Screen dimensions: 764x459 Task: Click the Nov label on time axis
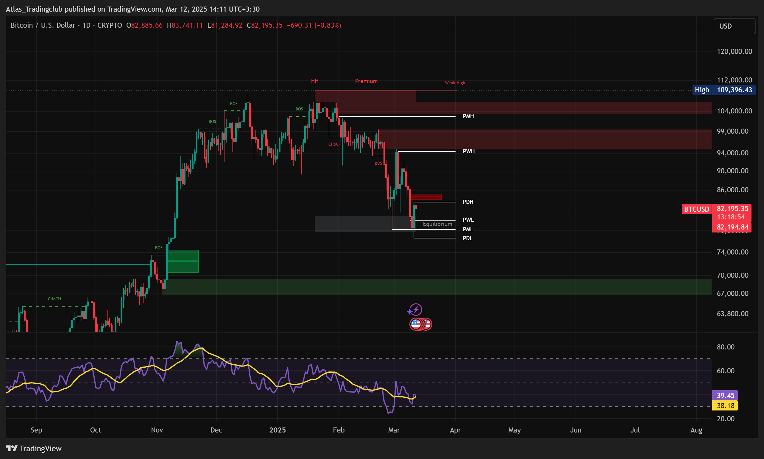click(157, 430)
